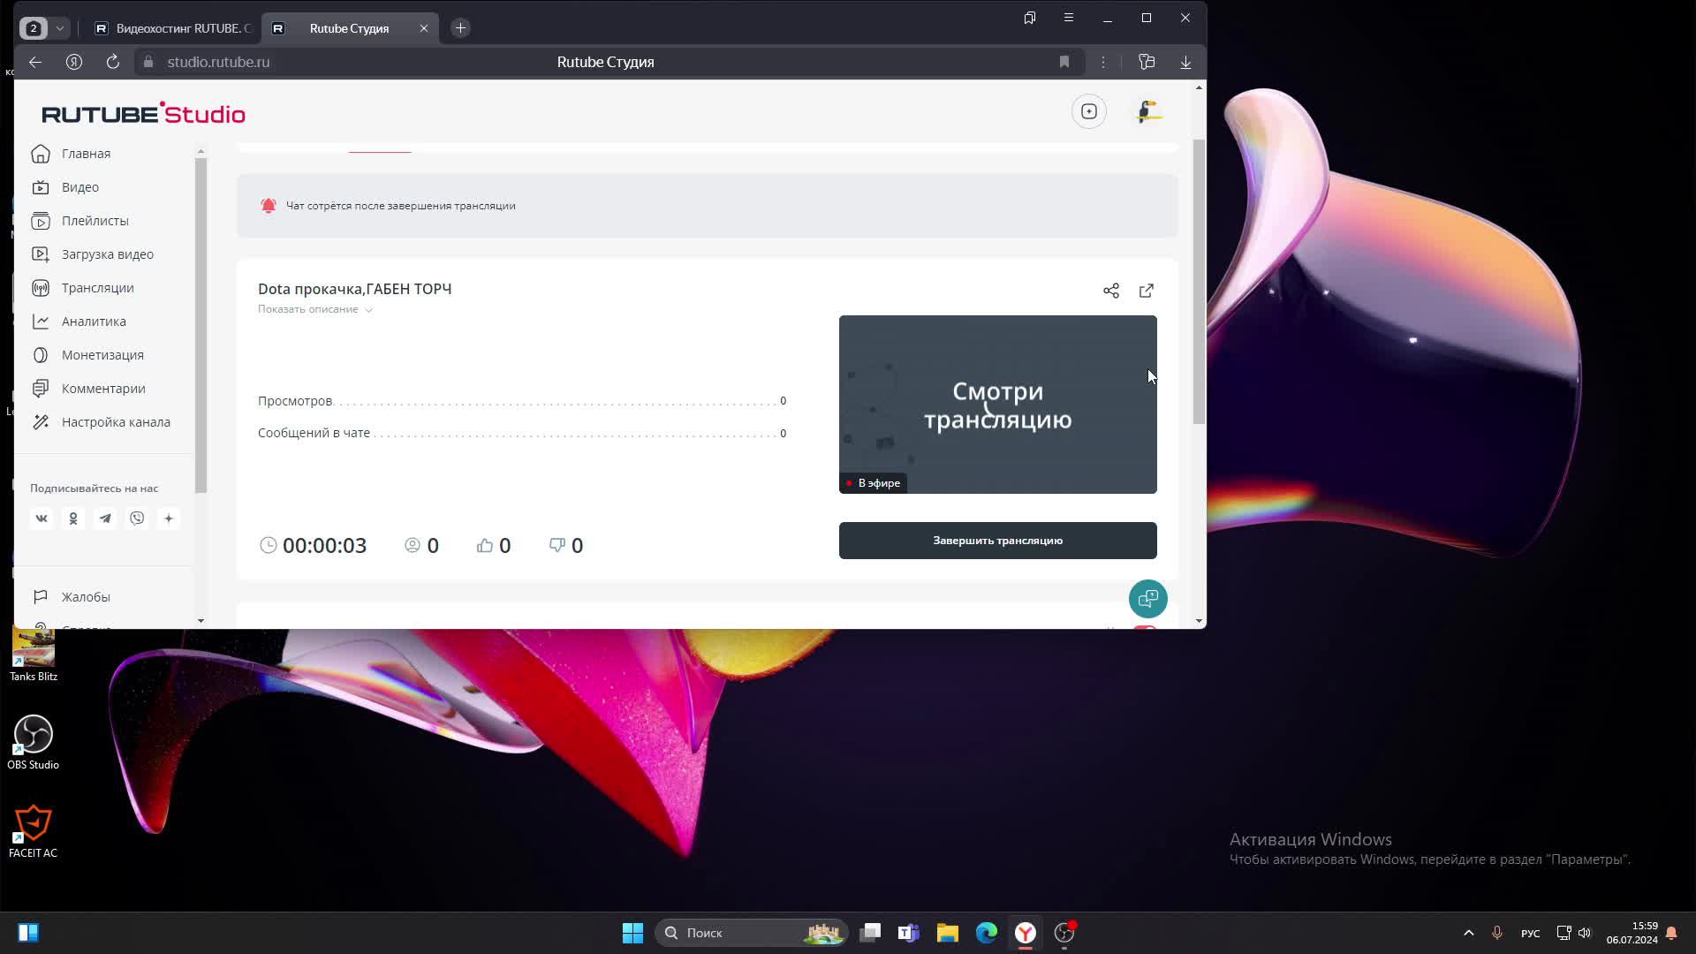The image size is (1696, 954).
Task: Click the Viber social icon
Action: pyautogui.click(x=137, y=519)
